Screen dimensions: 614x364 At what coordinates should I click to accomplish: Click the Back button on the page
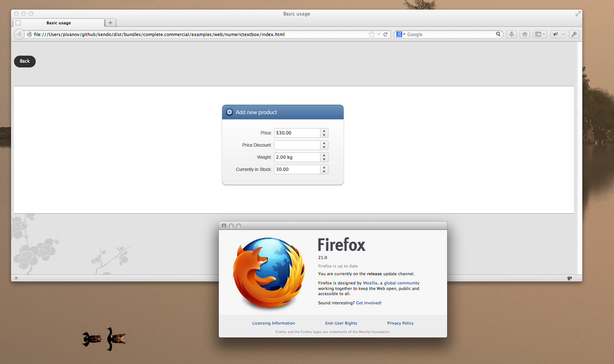tap(25, 61)
